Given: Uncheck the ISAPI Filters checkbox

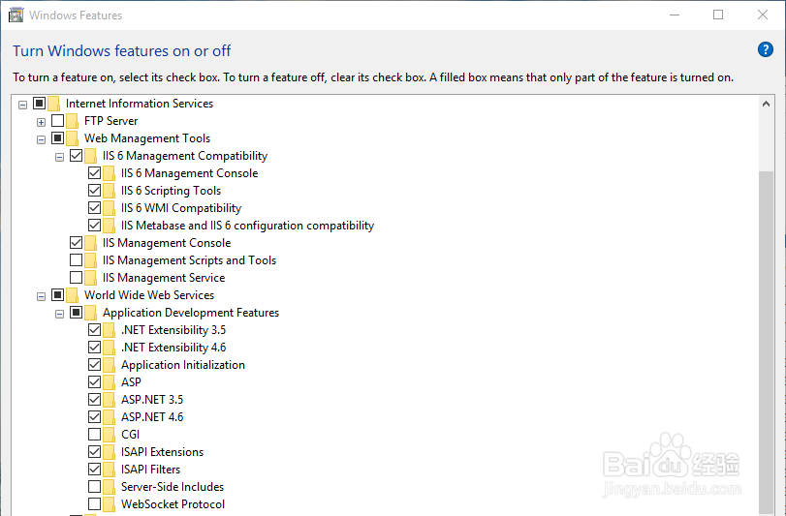Looking at the screenshot, I should click(94, 470).
